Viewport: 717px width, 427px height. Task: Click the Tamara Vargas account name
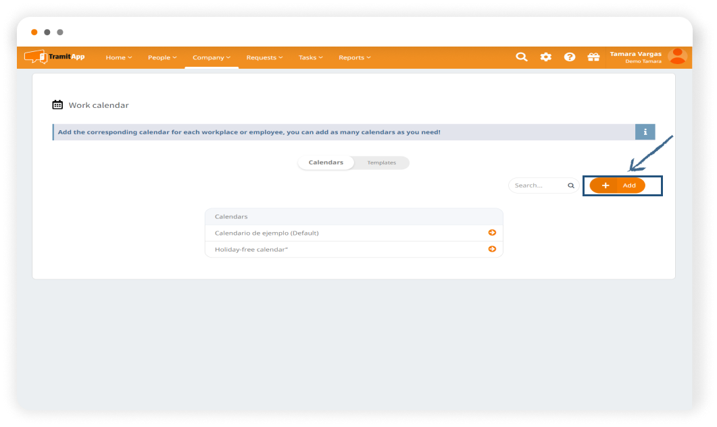click(x=635, y=54)
